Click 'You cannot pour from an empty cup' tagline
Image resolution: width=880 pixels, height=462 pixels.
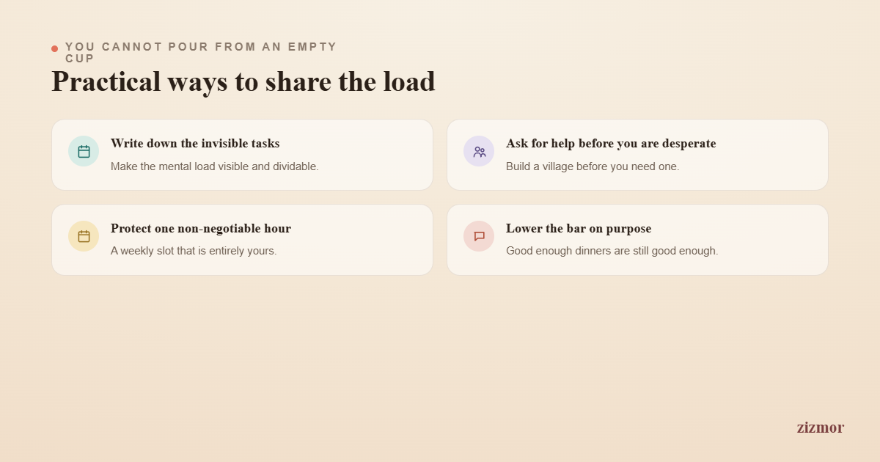[202, 53]
